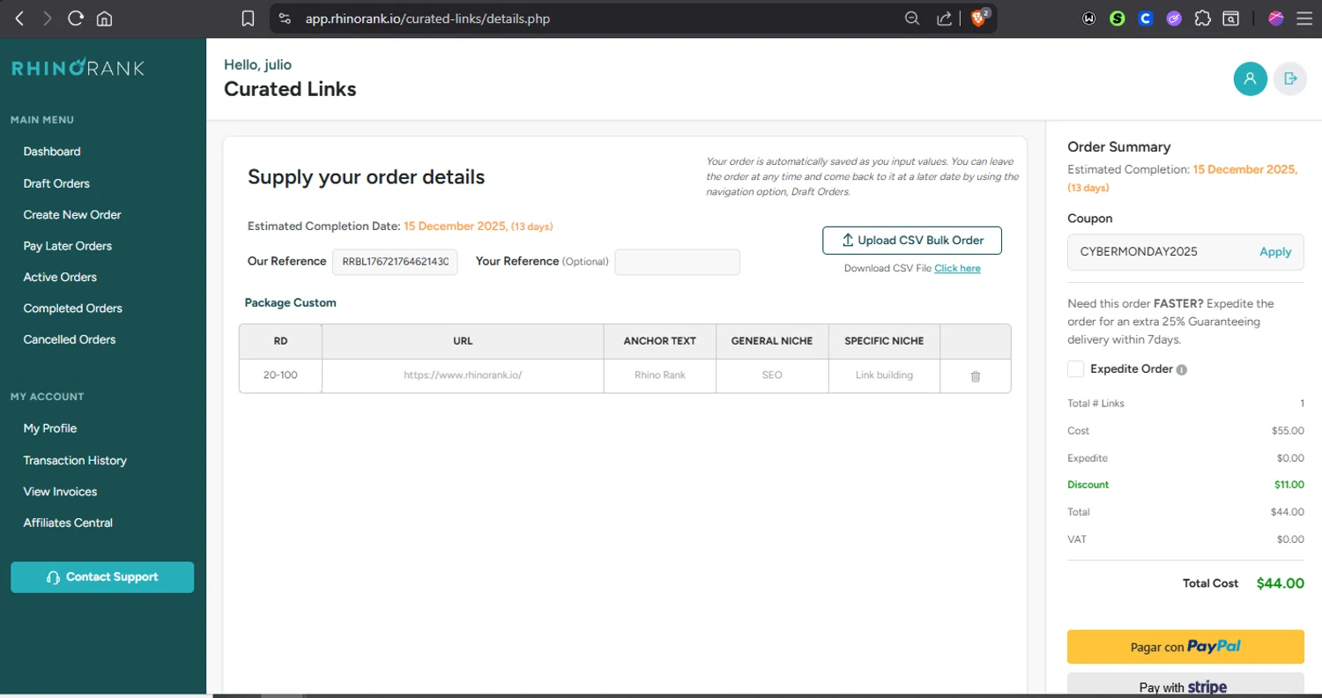This screenshot has width=1322, height=698.
Task: Click the SPECIFIC NICHE column header
Action: click(884, 341)
